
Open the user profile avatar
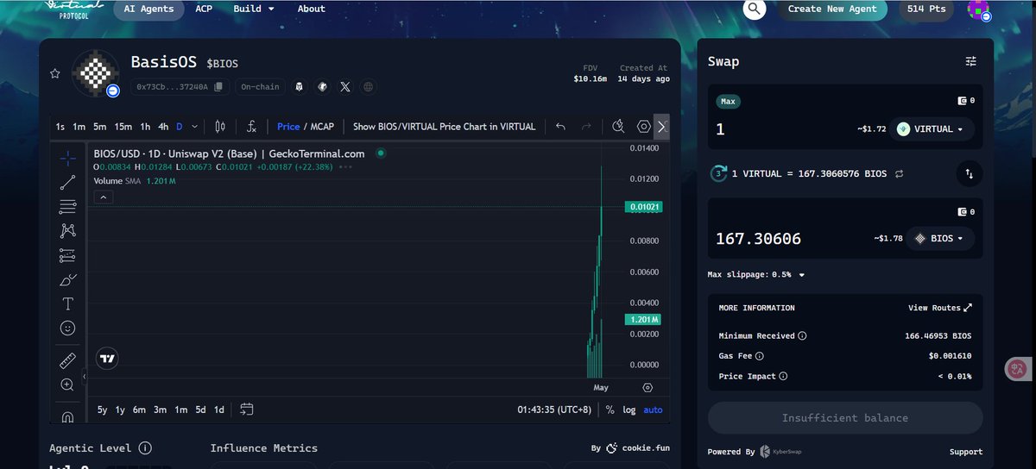978,9
